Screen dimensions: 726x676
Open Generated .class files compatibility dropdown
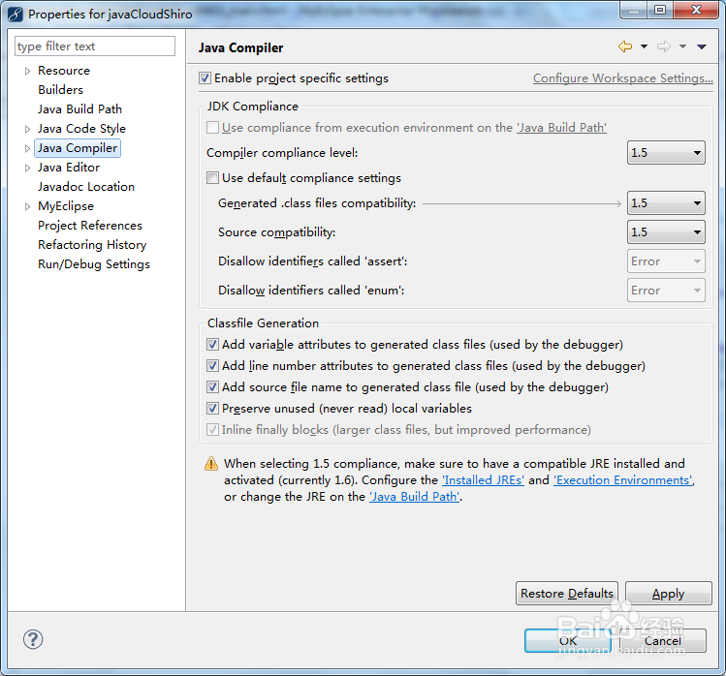pos(666,203)
